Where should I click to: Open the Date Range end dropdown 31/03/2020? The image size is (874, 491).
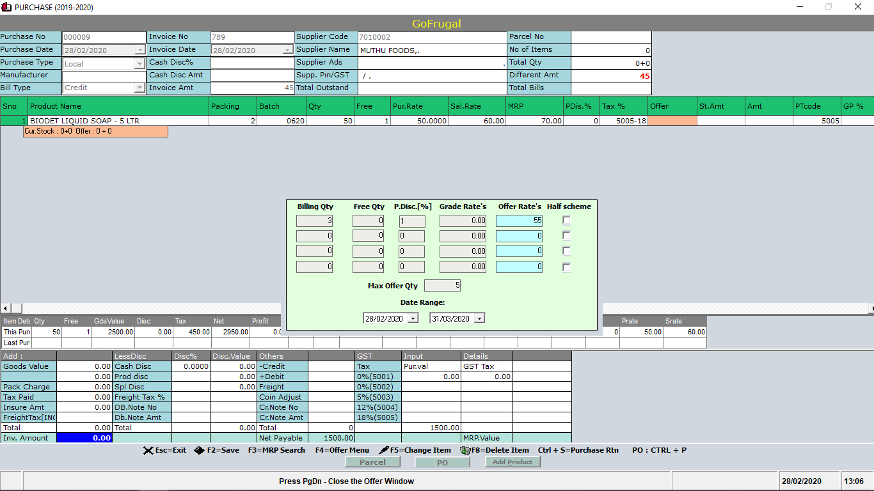[479, 318]
